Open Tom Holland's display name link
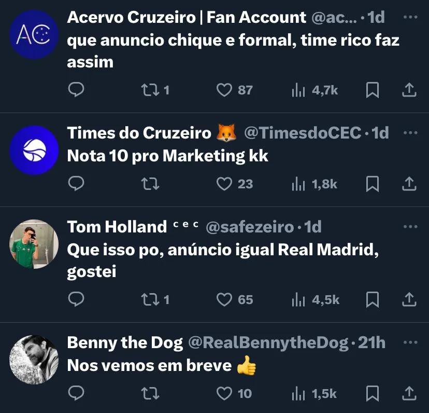The height and width of the screenshot is (413, 429). click(x=117, y=227)
